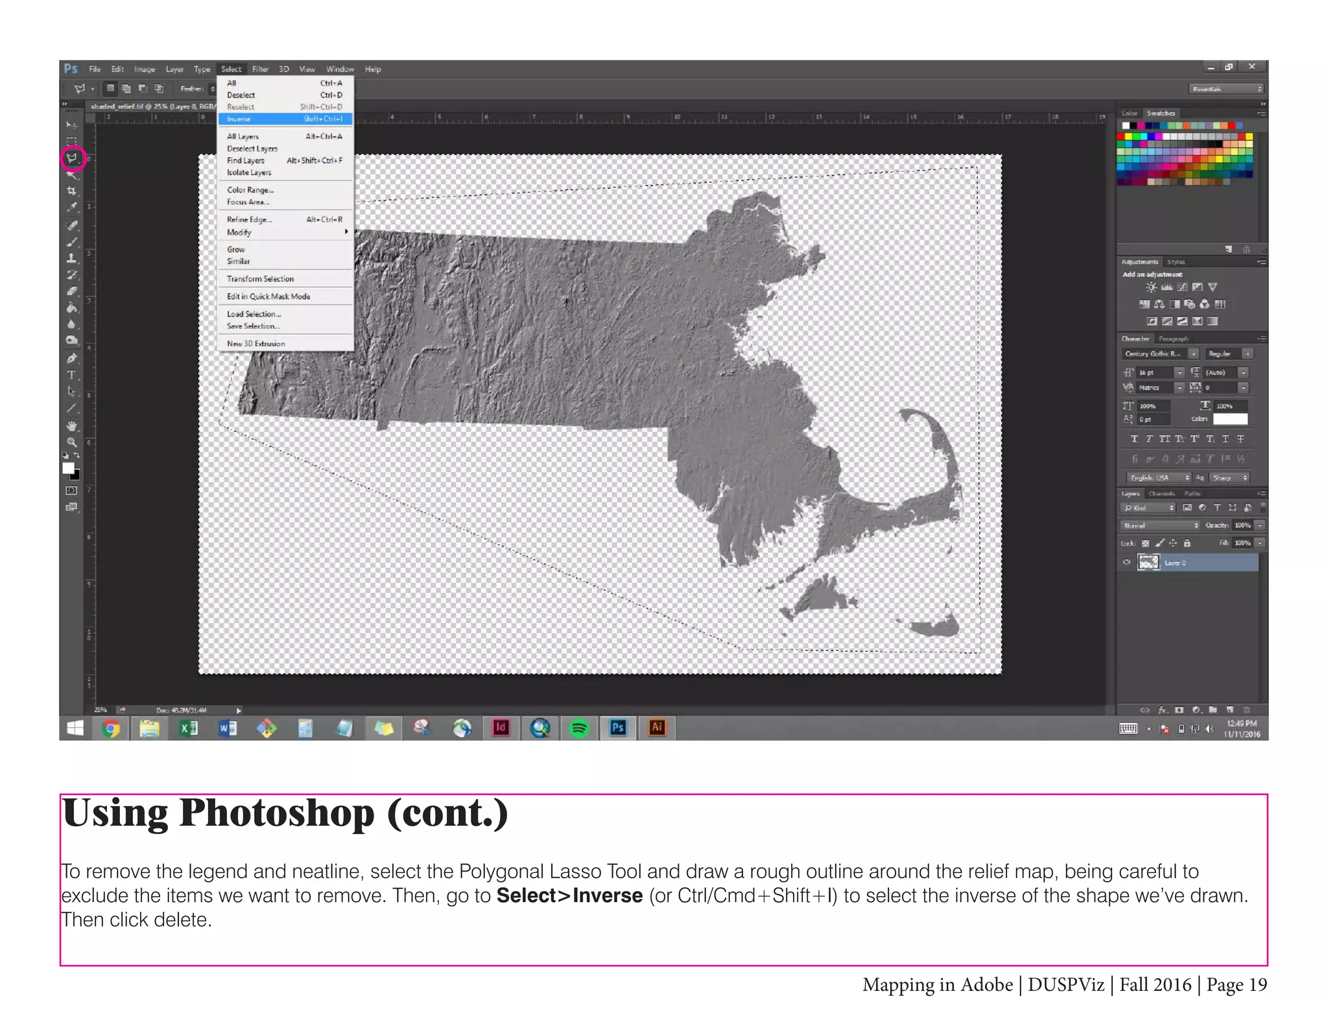Viewport: 1328px width, 1026px height.
Task: Select the Healing Brush tool
Action: [71, 225]
